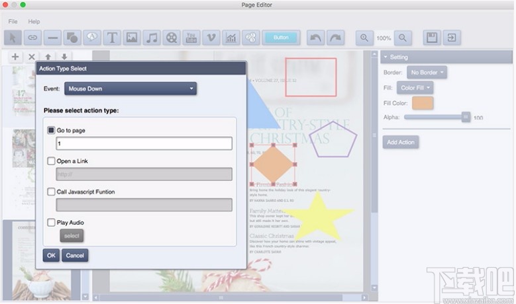Click the canvas scrollbar up arrow
This screenshot has width=516, height=304.
click(x=374, y=54)
